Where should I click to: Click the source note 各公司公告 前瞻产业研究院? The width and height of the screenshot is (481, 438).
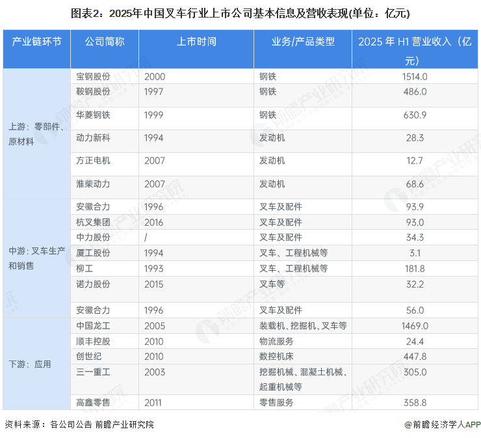click(x=102, y=425)
